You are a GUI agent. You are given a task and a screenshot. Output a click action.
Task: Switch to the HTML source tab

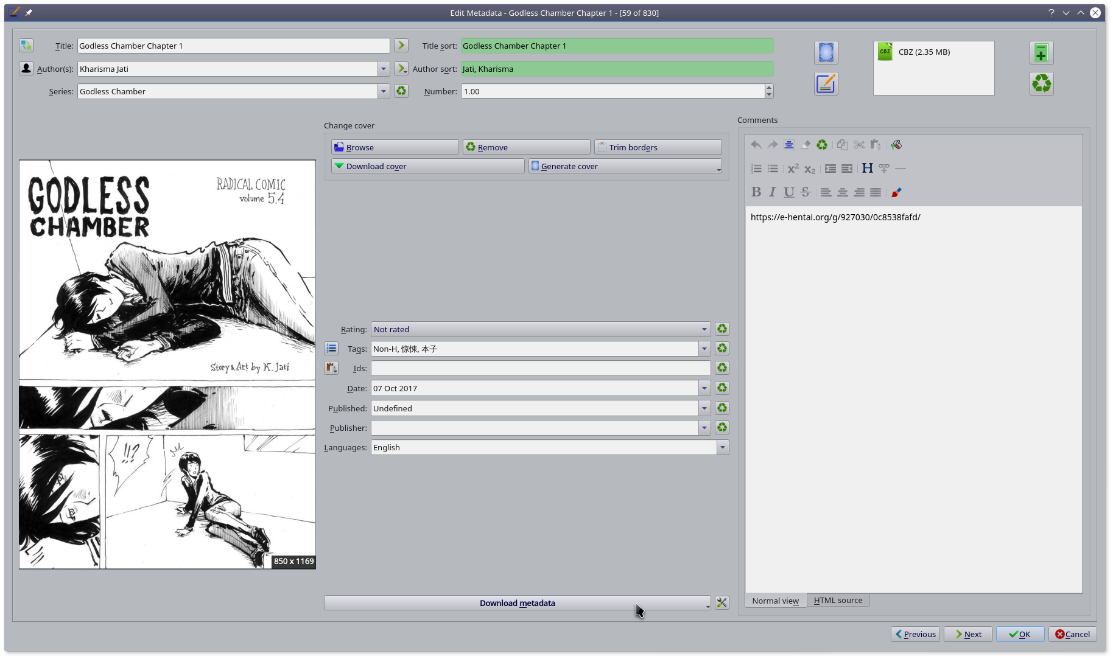[x=838, y=601]
